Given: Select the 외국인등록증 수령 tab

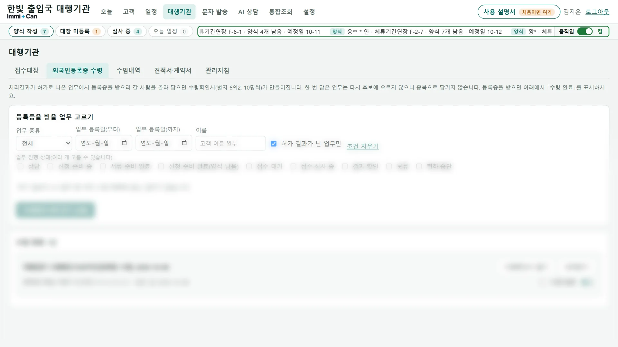Looking at the screenshot, I should click(77, 70).
